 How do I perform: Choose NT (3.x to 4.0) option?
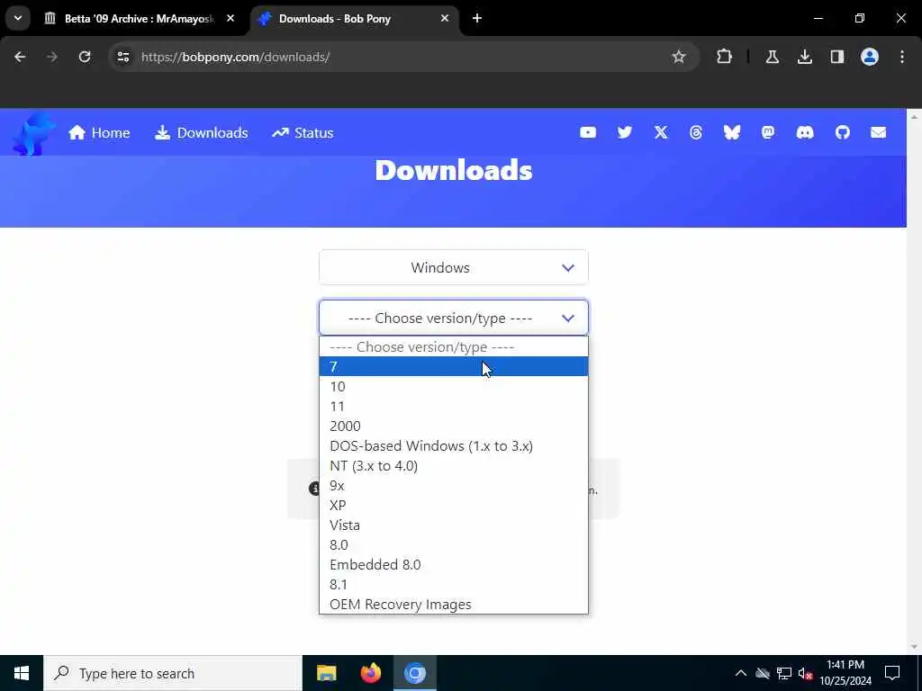point(454,465)
